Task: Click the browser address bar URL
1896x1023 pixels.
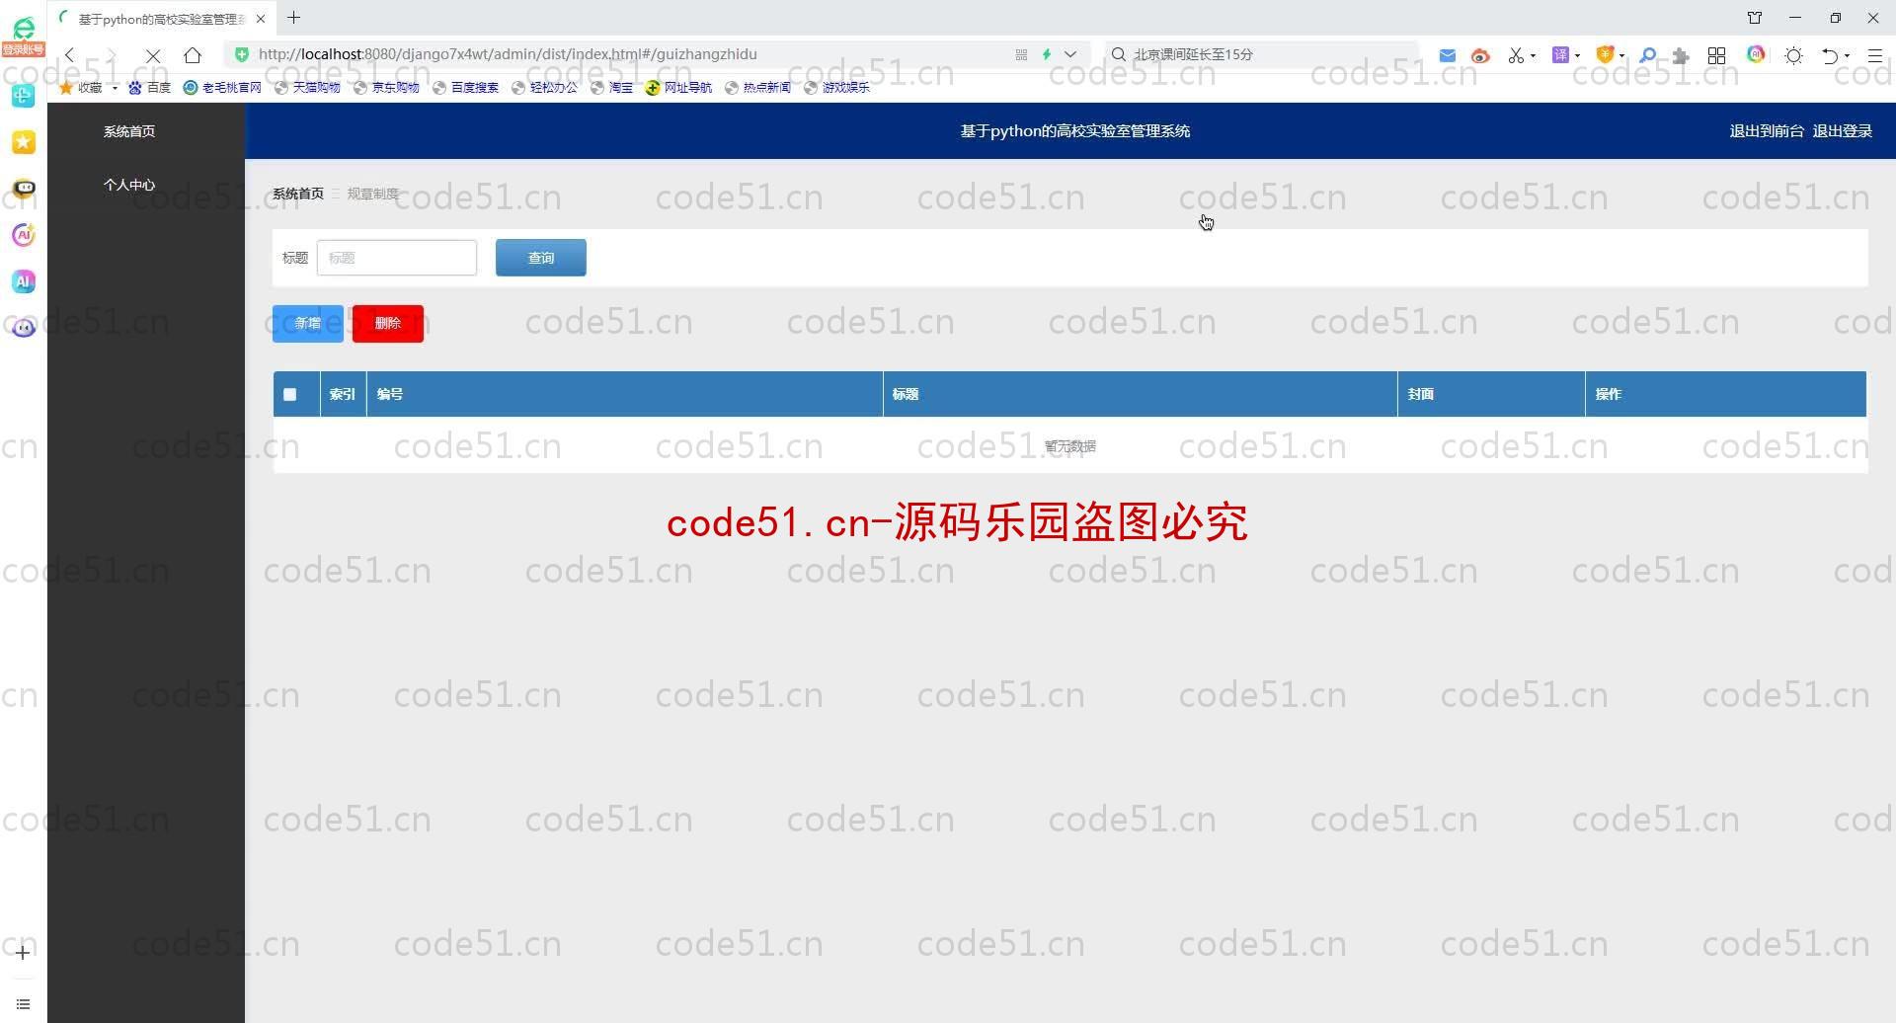Action: (x=508, y=54)
